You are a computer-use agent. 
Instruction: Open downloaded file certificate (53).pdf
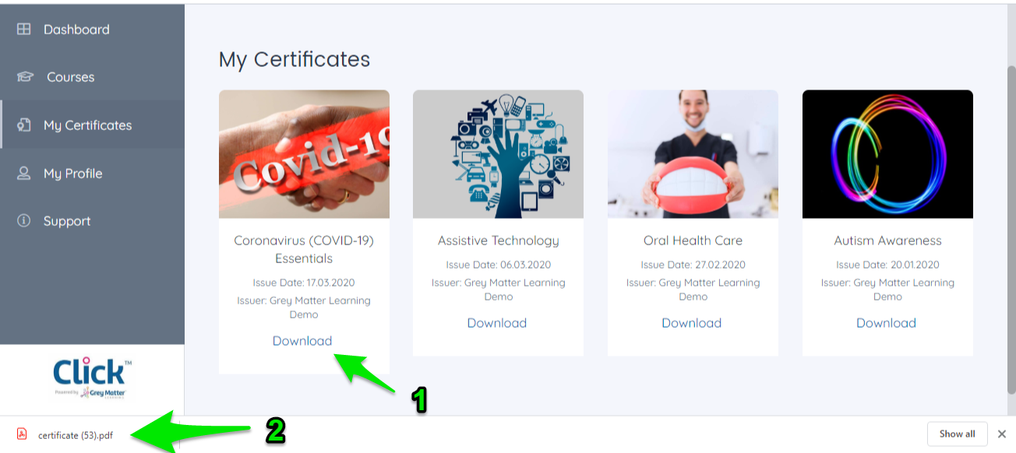point(76,435)
